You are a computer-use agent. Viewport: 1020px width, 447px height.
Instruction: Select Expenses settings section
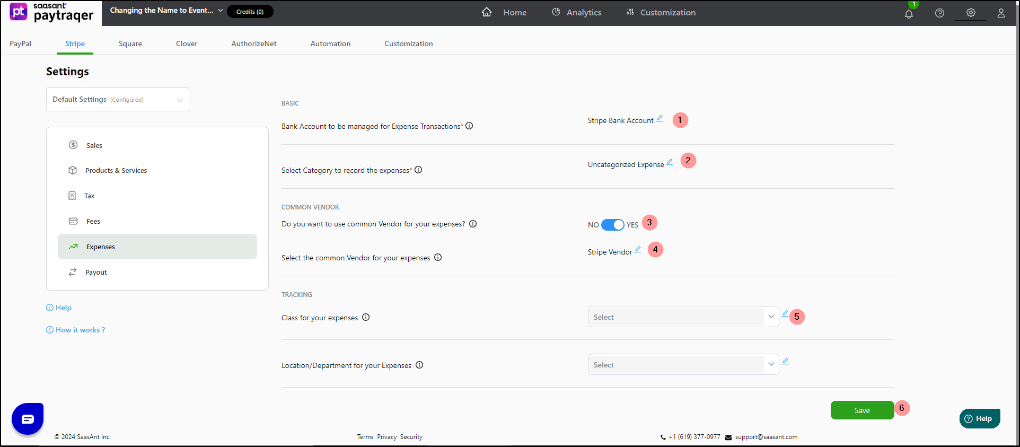157,247
